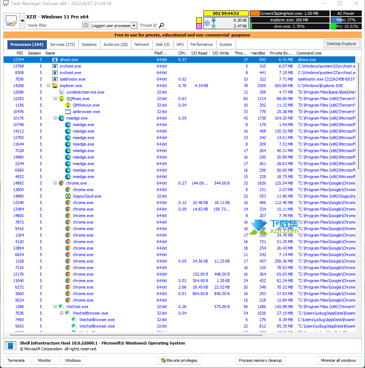Image resolution: width=365 pixels, height=368 pixels.
Task: Click the Edge icon of msedge.exe PID 14212
Action: pos(68,131)
